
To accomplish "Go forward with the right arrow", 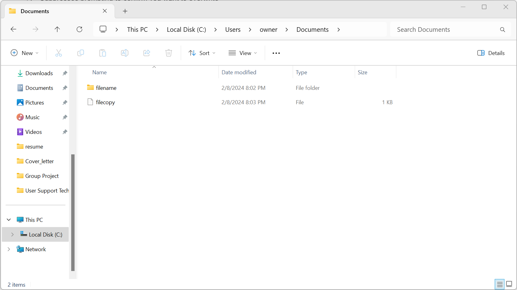I will point(35,29).
